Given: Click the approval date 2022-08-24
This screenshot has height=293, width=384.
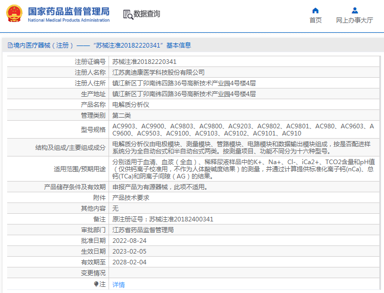Looking at the screenshot, I should (129, 241).
